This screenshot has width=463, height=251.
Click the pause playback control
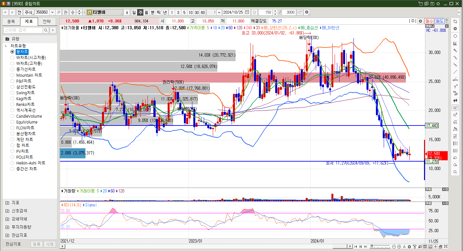361,246
